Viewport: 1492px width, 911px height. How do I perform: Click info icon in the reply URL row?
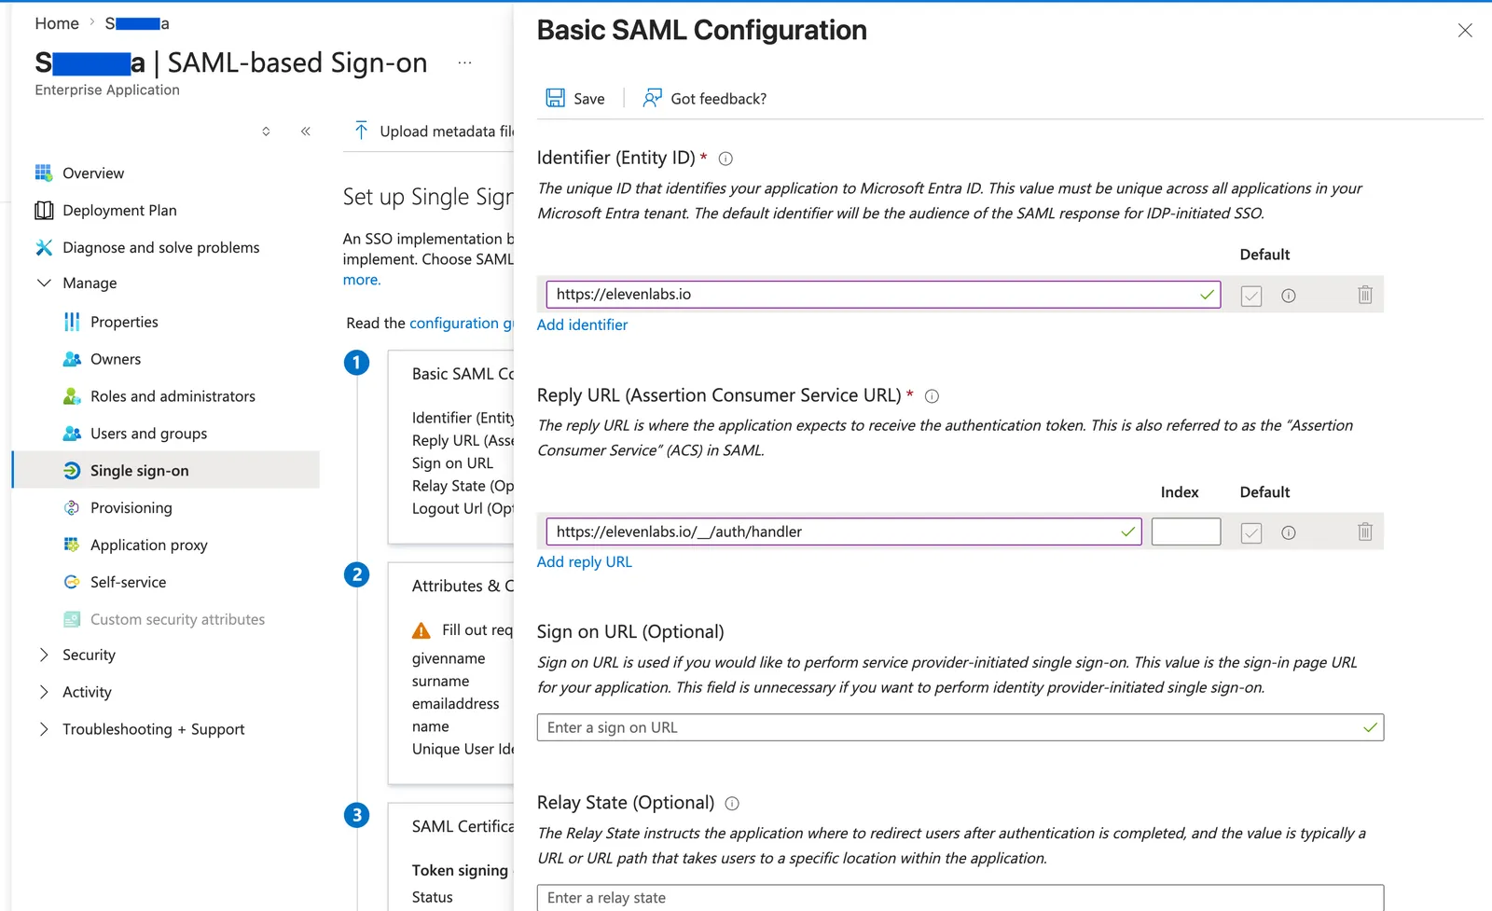[1289, 532]
